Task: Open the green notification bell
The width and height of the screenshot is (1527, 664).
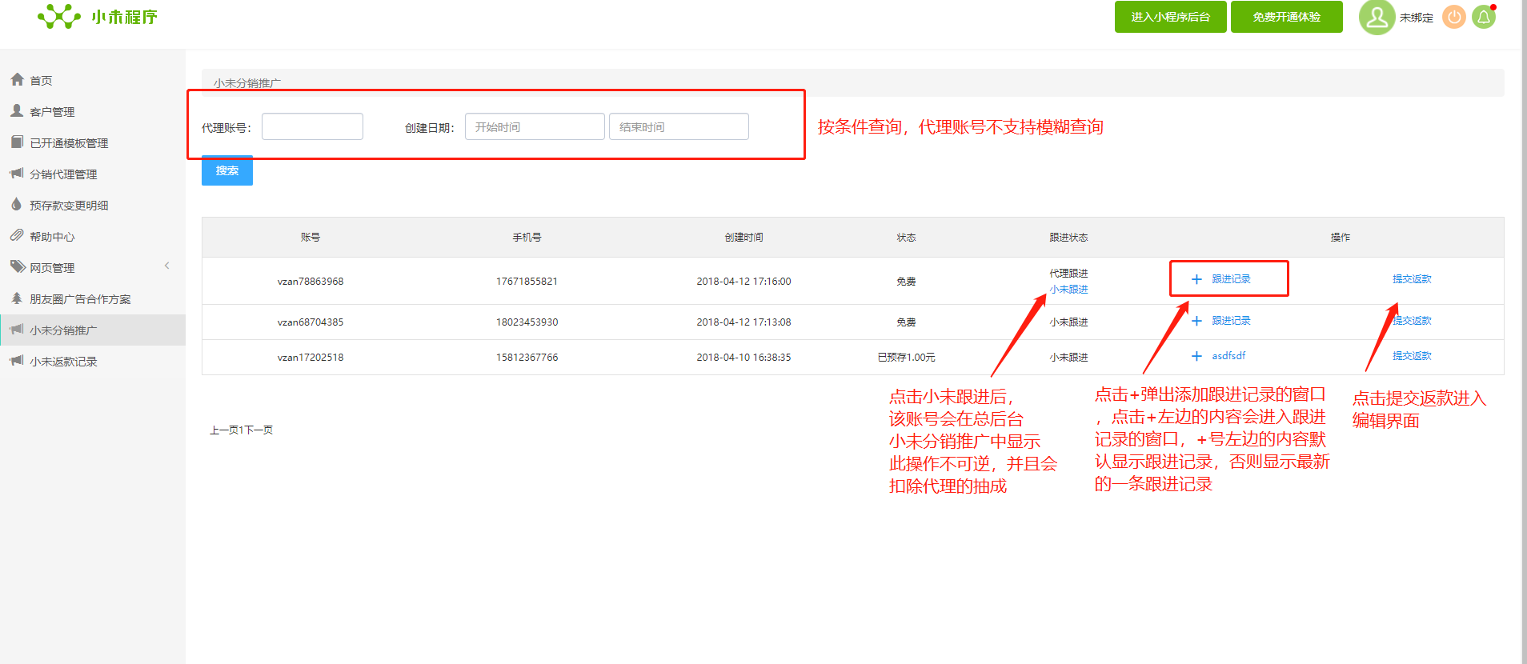Action: [x=1483, y=17]
